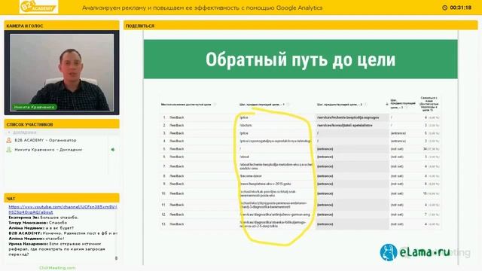
Task: Click the Никита Кравченко name label on video
Action: click(34, 107)
